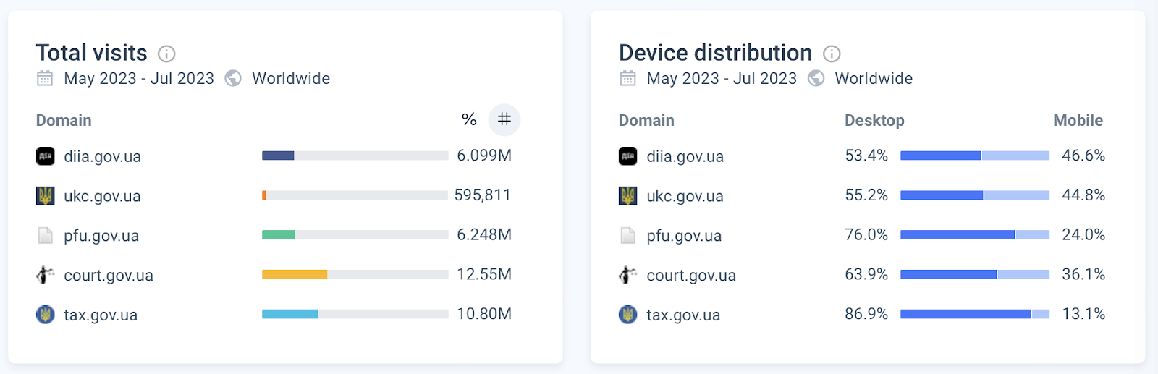Viewport: 1158px width, 374px height.
Task: Click court.gov.ua justice icon in Total visits
Action: pos(46,275)
